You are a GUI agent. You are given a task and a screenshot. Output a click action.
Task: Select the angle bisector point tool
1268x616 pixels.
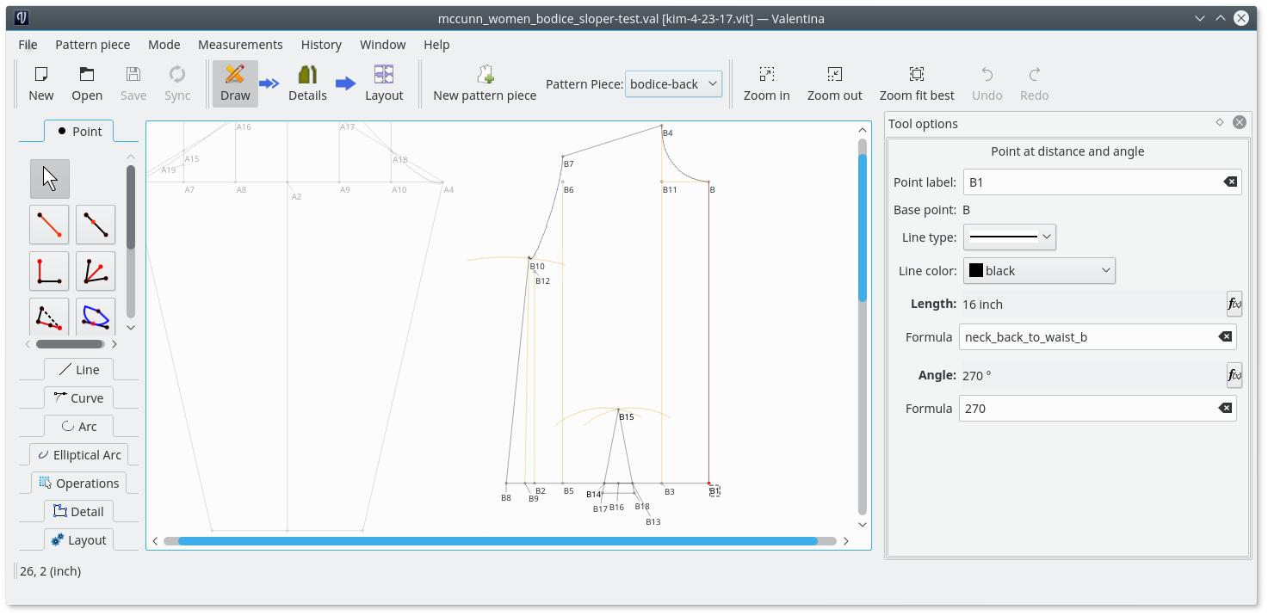click(96, 271)
